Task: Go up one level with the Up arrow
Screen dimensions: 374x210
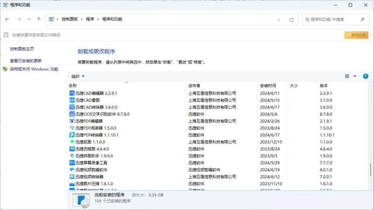Action: (39, 19)
